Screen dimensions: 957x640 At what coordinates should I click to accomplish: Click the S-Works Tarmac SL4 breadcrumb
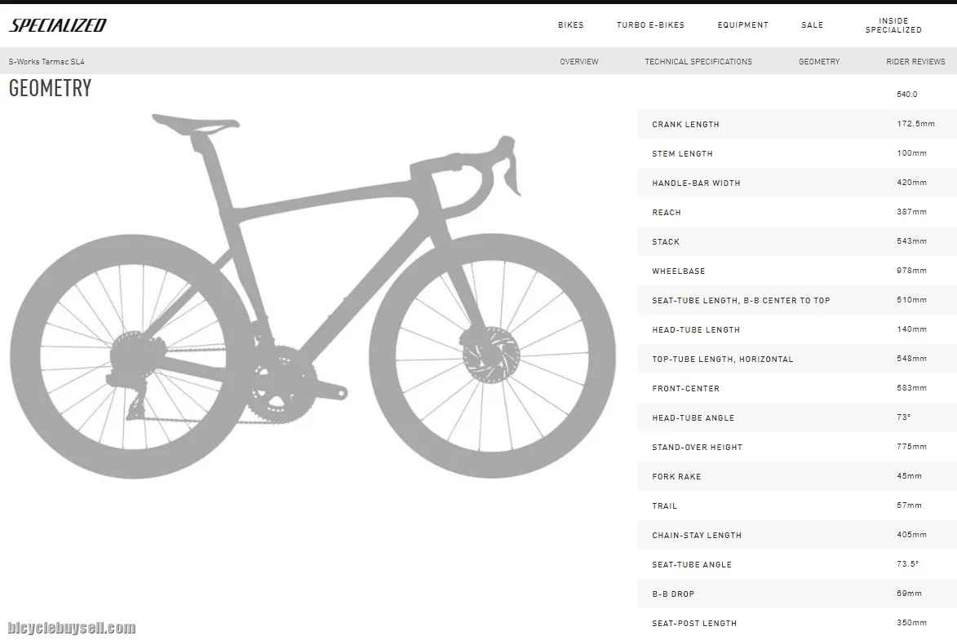pos(47,62)
